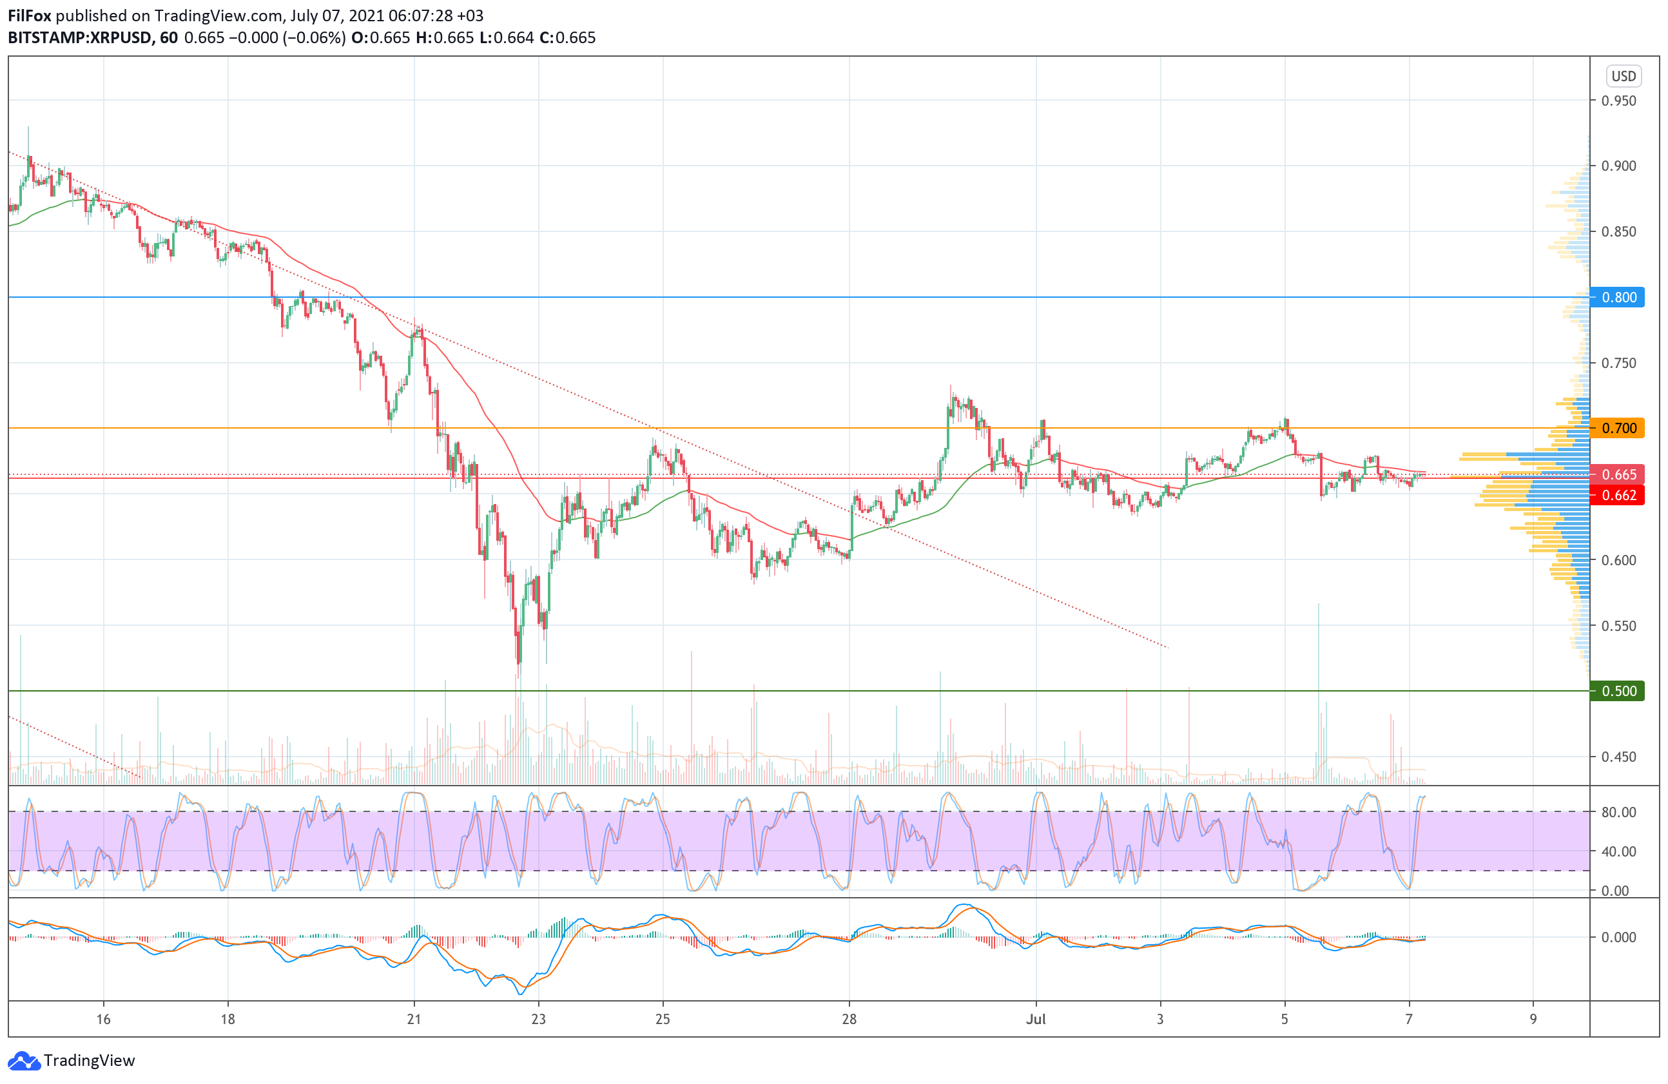Select the orange 0.700 price level label
Image resolution: width=1668 pixels, height=1084 pixels.
click(1618, 428)
